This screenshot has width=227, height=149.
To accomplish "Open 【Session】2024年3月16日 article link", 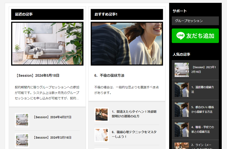I will click(x=52, y=138).
